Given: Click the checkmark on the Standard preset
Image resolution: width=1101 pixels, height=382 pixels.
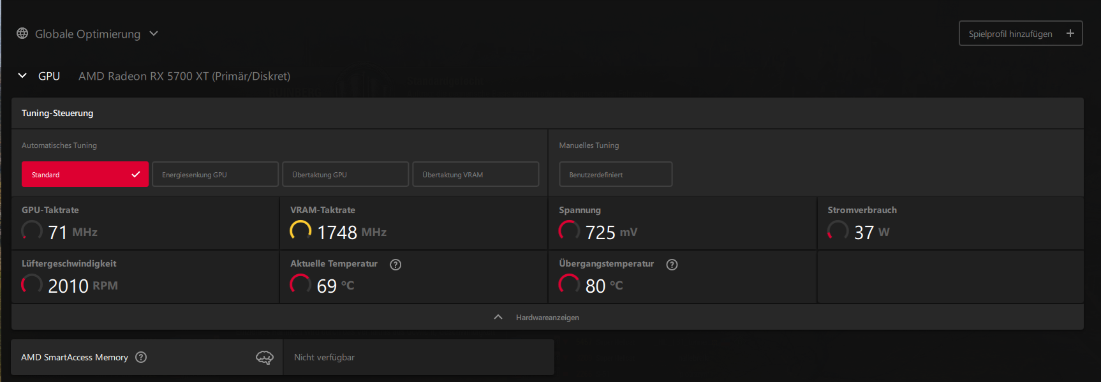Looking at the screenshot, I should (136, 174).
